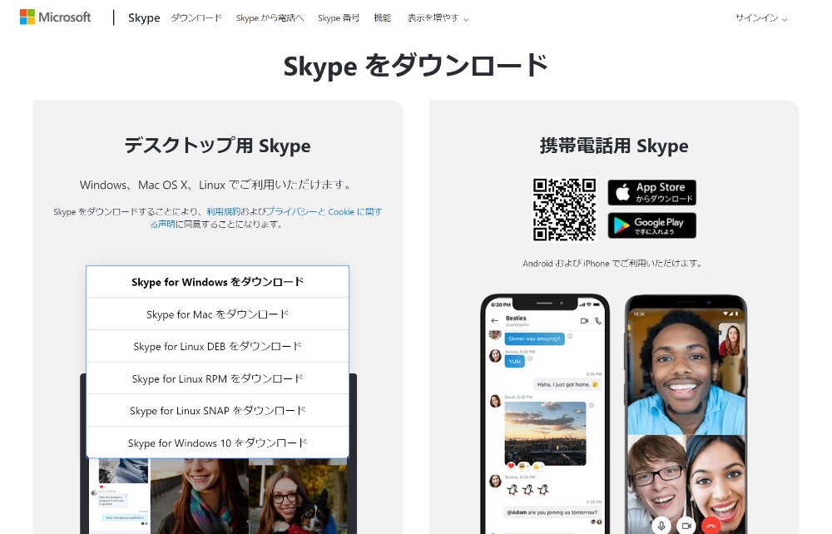Select Skype for Linux DEB をダウンロード
Image resolution: width=832 pixels, height=534 pixels.
tap(217, 346)
